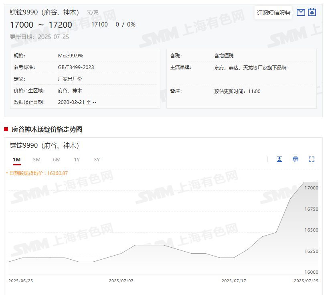
Task: Expand the chart to fullscreen
Action: click(x=312, y=159)
